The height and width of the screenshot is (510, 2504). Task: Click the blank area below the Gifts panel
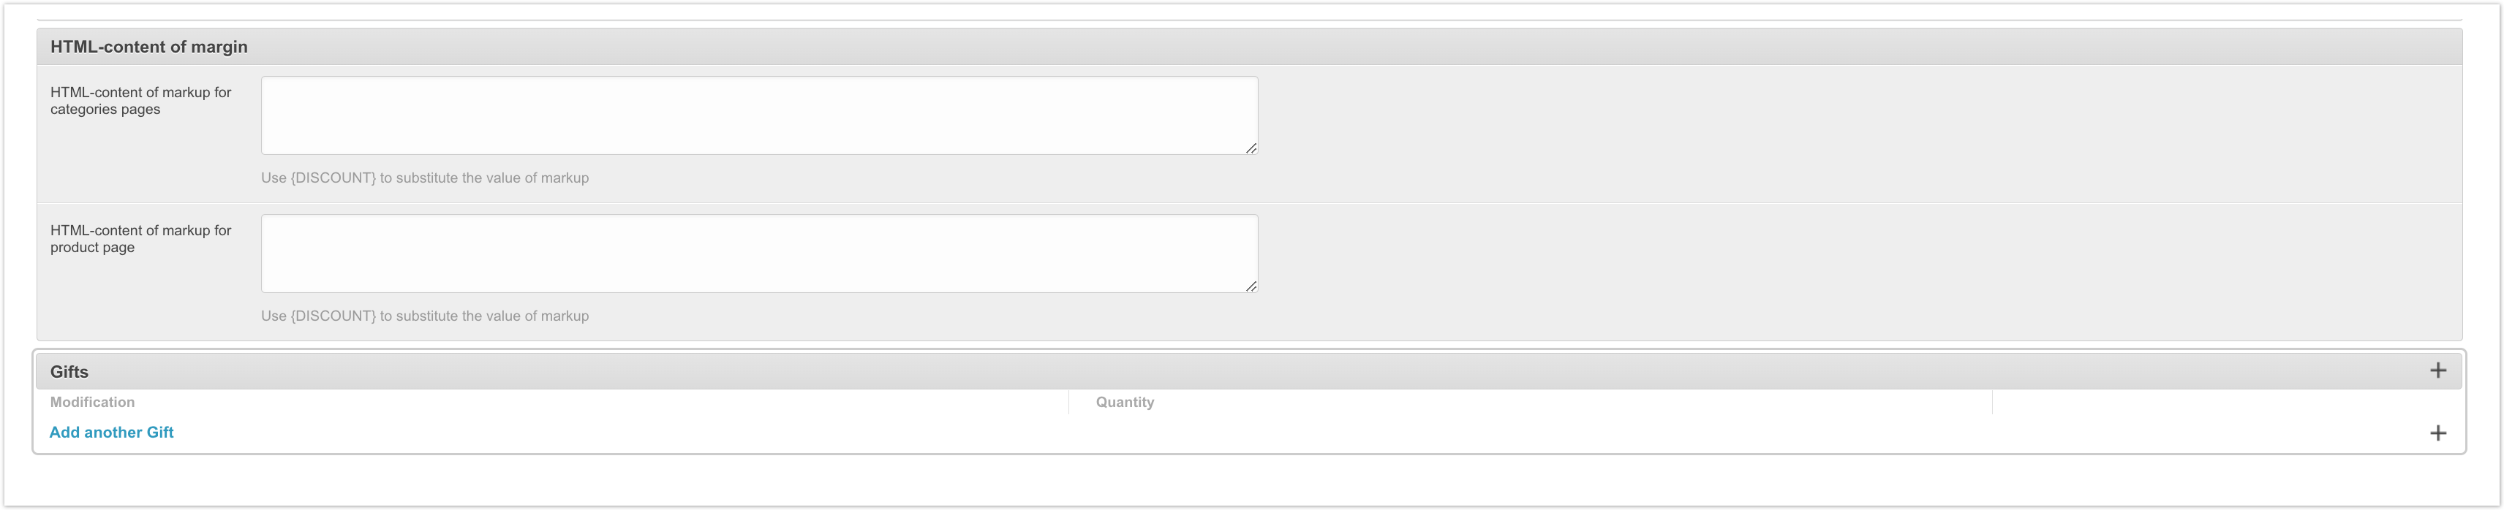pyautogui.click(x=1244, y=481)
